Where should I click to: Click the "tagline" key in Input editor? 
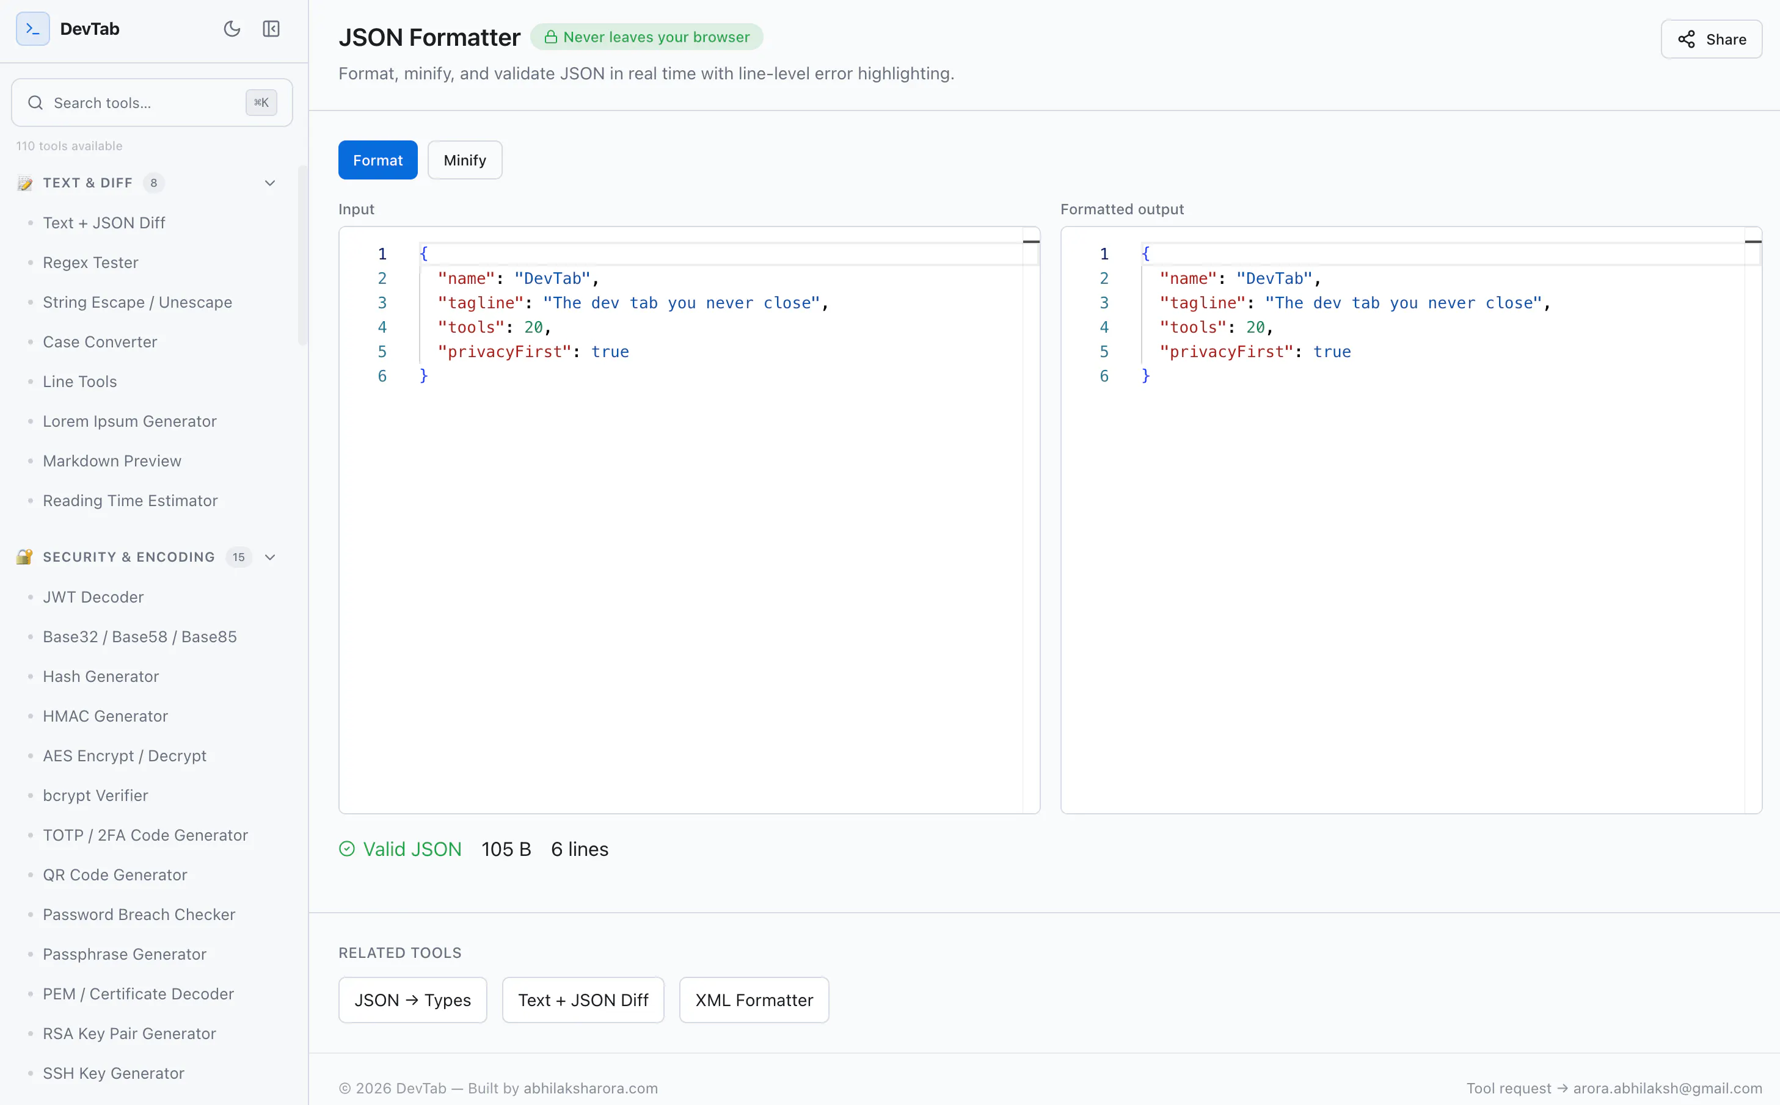click(x=481, y=303)
